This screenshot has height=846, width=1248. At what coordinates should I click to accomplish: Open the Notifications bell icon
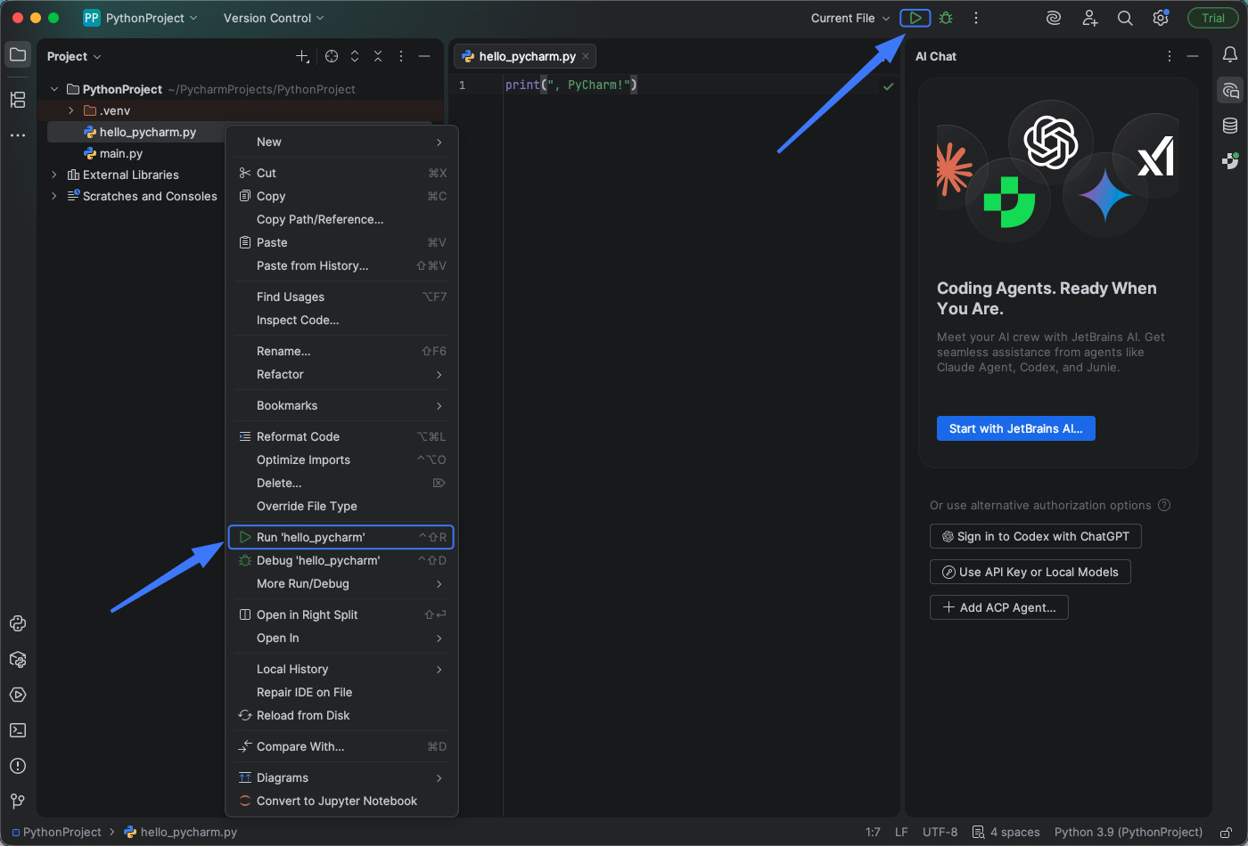tap(1230, 55)
